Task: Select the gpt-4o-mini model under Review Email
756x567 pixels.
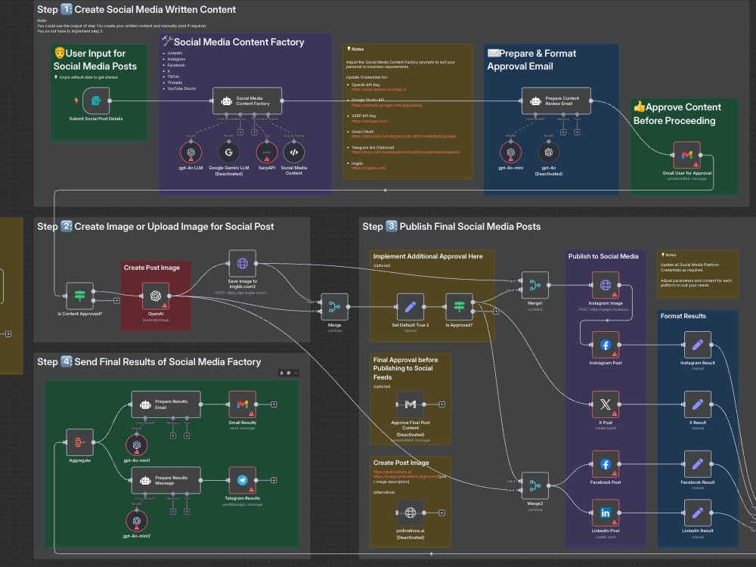Action: click(510, 153)
